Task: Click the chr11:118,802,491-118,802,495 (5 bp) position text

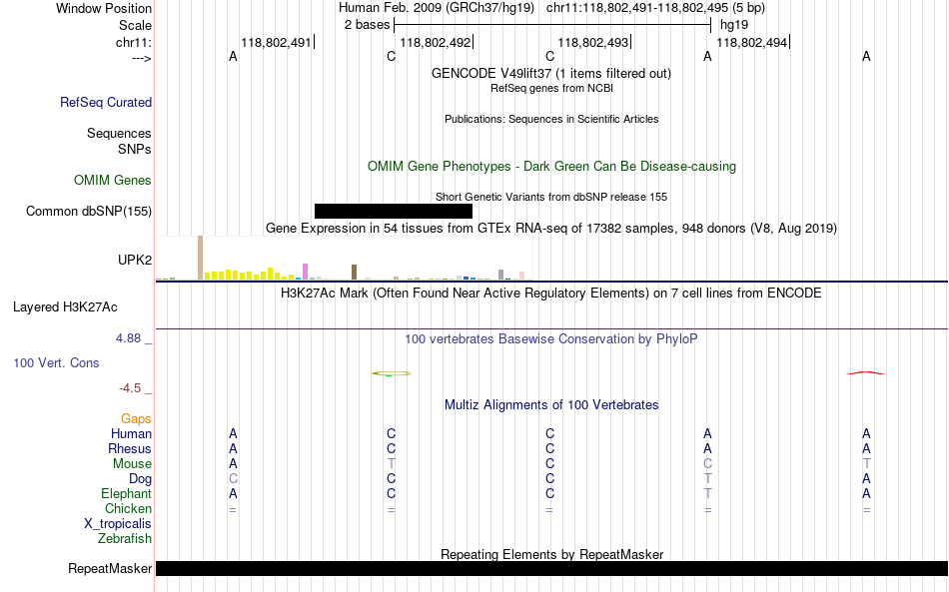Action: click(x=655, y=8)
